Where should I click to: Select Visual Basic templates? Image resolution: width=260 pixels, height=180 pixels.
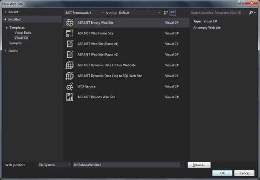click(x=23, y=32)
